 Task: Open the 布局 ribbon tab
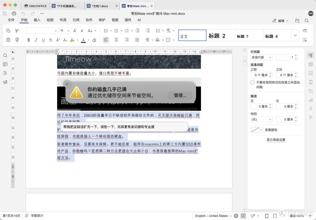pyautogui.click(x=63, y=20)
